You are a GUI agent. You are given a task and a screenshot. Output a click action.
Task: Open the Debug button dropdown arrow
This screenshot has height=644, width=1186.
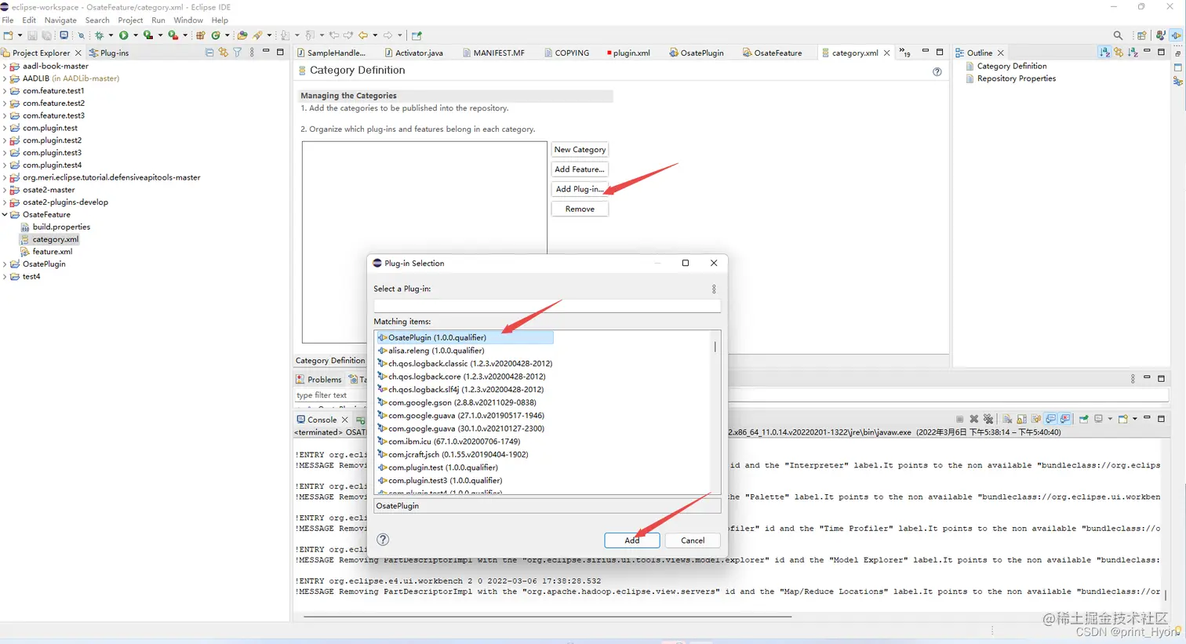[110, 35]
